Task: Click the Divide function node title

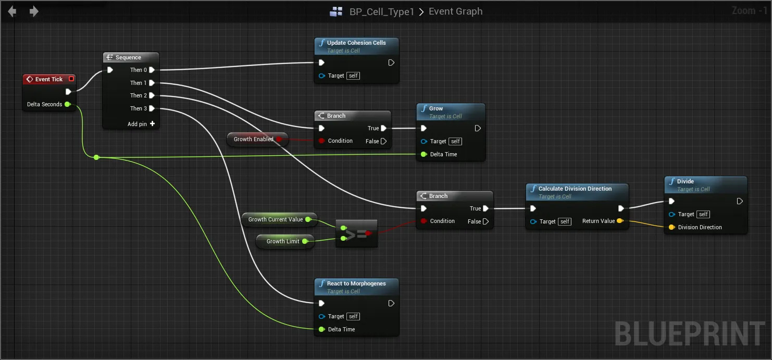Action: point(686,181)
